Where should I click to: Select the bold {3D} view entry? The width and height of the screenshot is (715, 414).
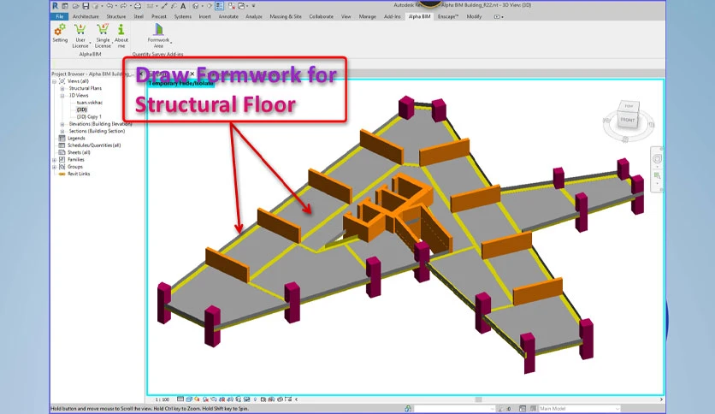pos(81,109)
